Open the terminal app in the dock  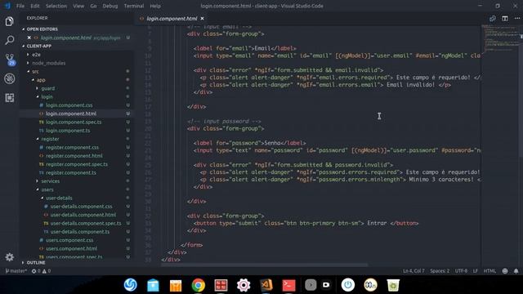coord(288,285)
